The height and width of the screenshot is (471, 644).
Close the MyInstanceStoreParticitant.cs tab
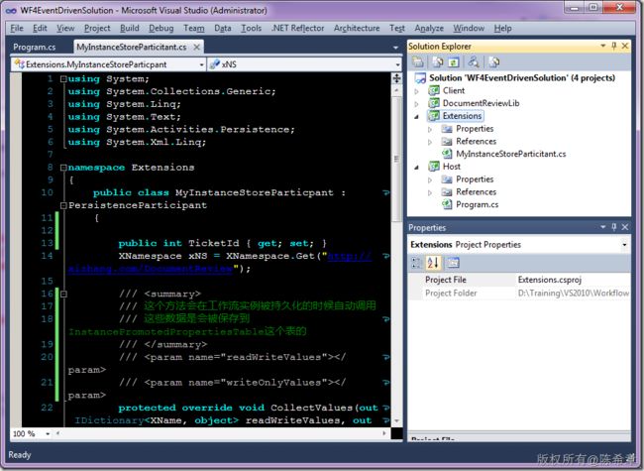point(197,47)
